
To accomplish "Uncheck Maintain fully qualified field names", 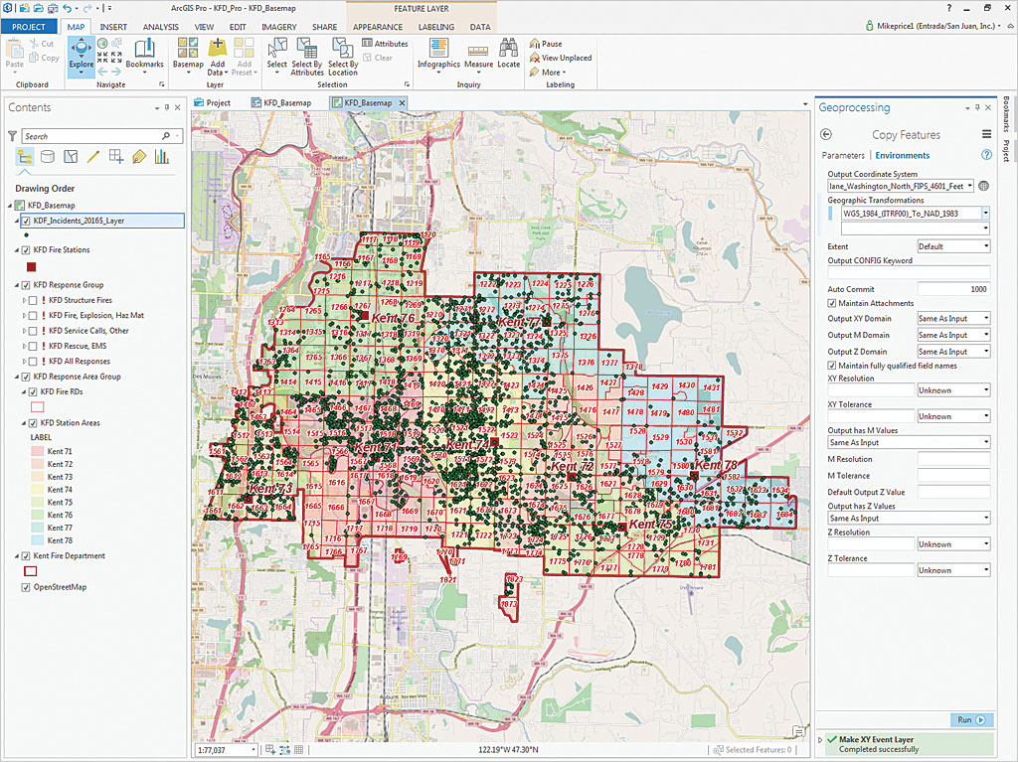I will [x=832, y=366].
